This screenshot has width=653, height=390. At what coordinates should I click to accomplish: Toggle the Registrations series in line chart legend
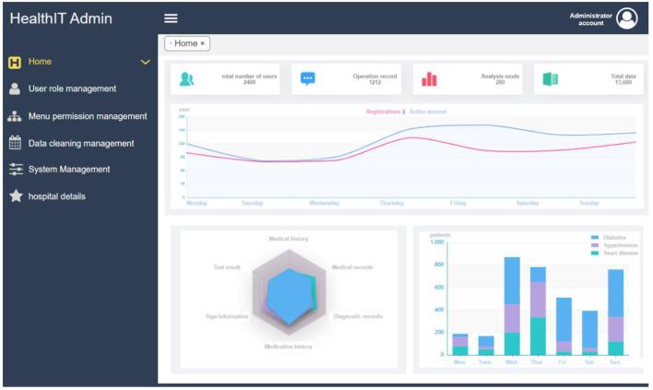click(383, 112)
